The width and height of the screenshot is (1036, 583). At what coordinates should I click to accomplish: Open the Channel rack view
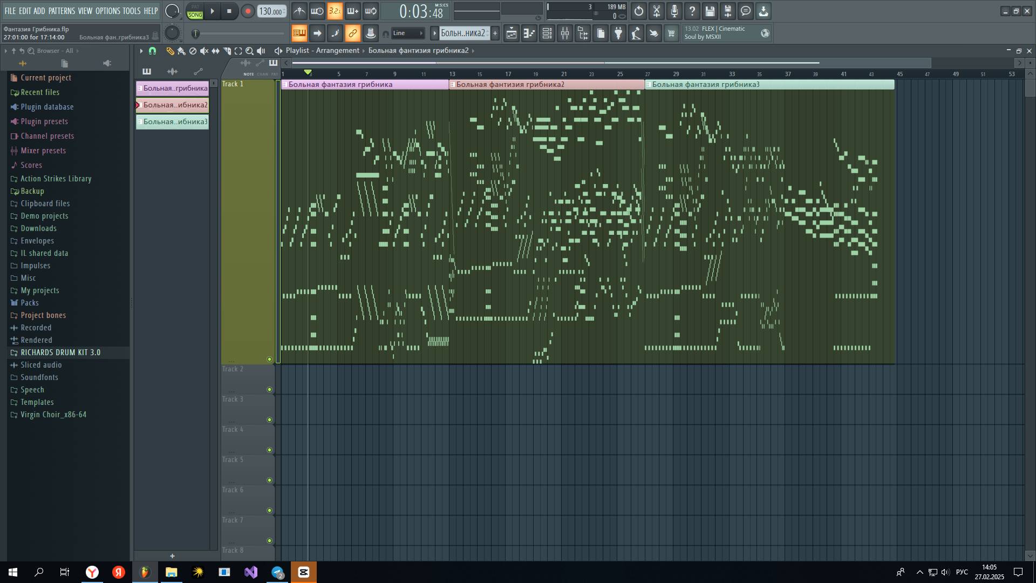coord(547,33)
